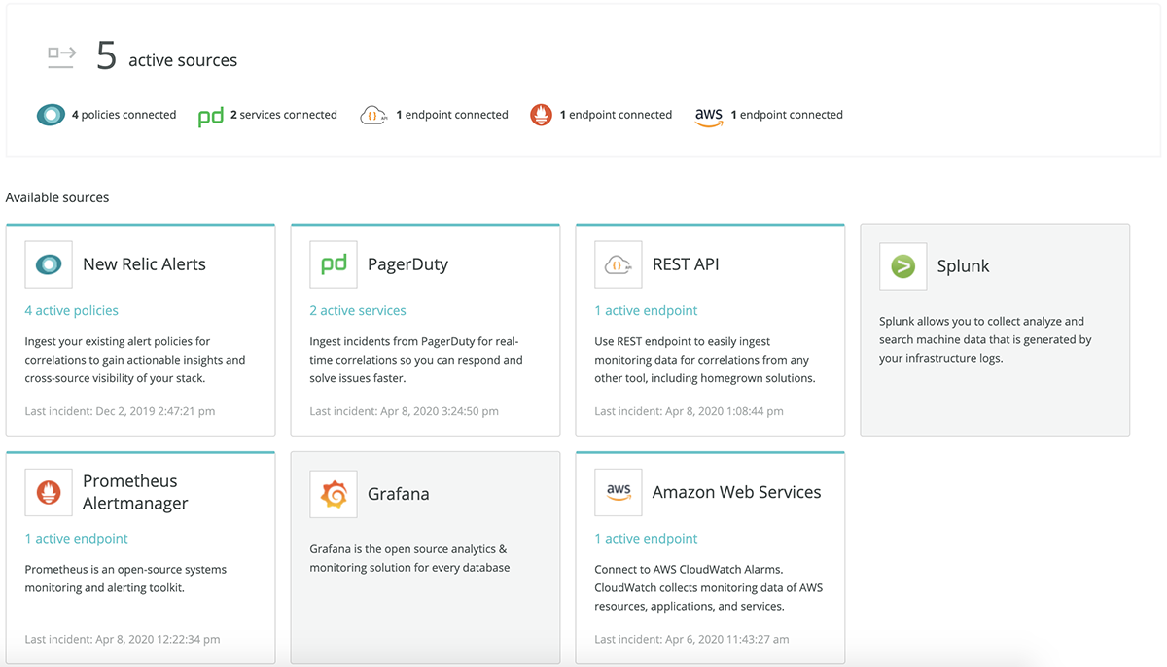Open the 4 active policies link
The width and height of the screenshot is (1167, 667).
(x=72, y=311)
